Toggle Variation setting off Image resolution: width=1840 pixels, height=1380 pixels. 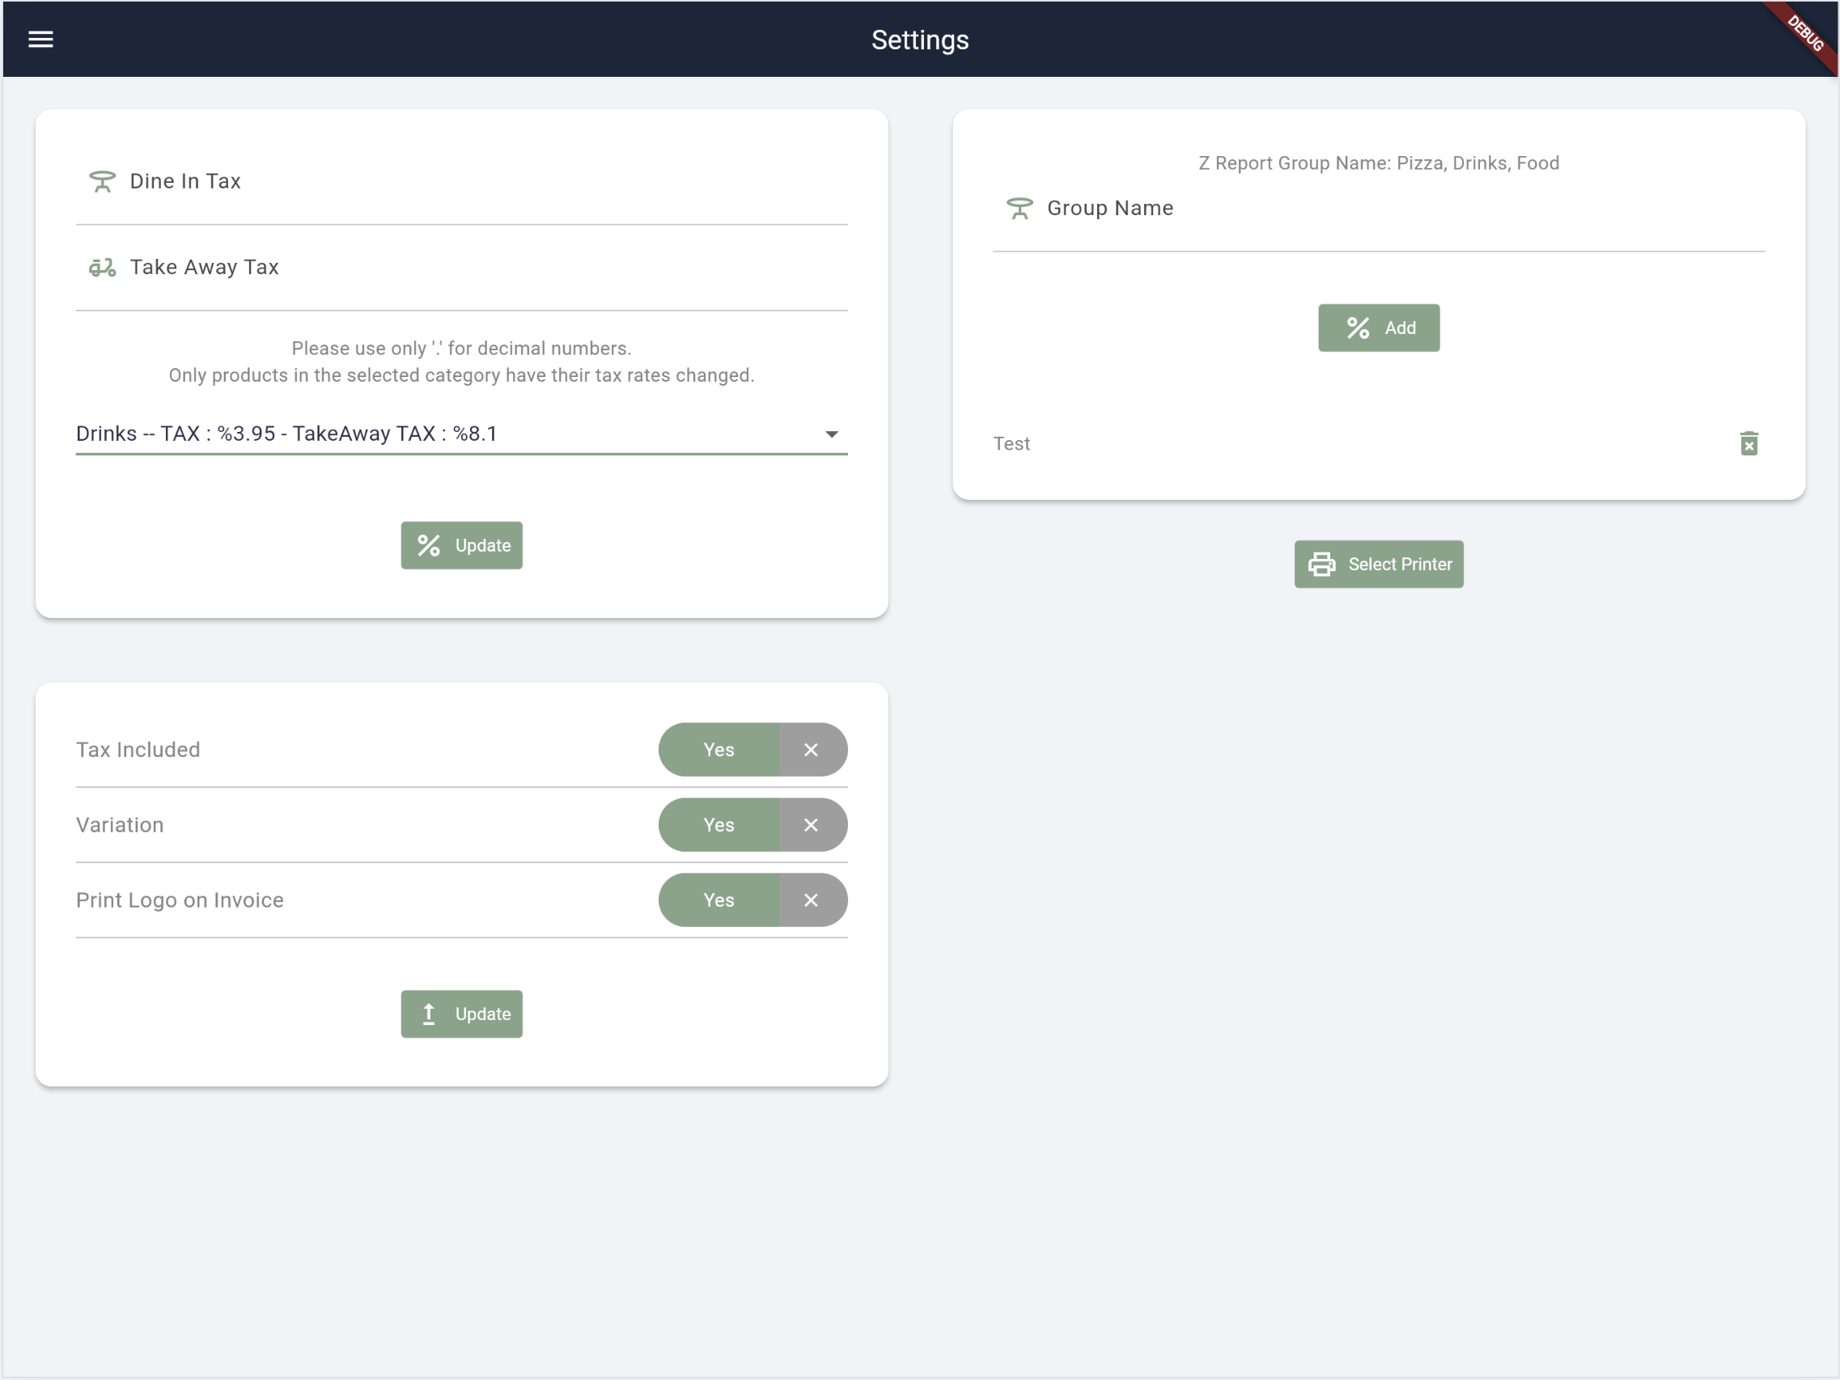coord(812,825)
